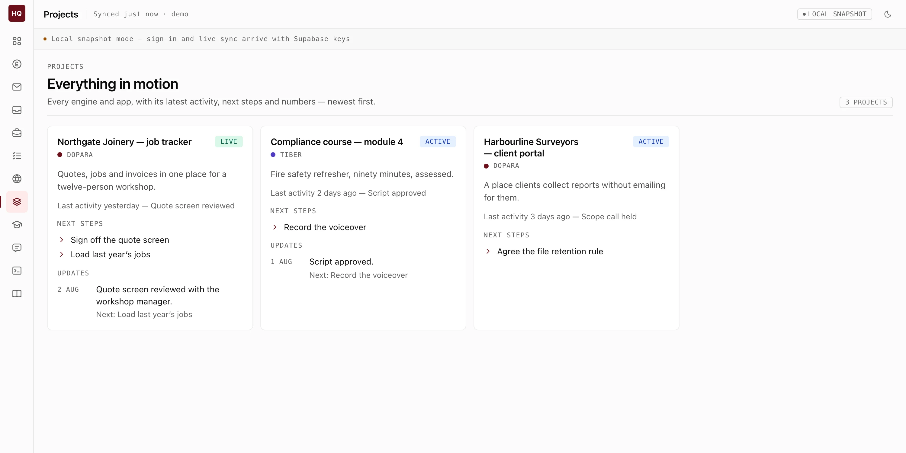Click the DOPARA dot on Harbourline card
The image size is (906, 453).
click(486, 166)
